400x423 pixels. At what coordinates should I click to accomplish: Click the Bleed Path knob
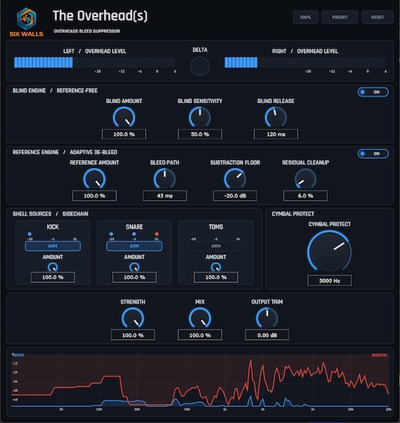click(x=165, y=179)
